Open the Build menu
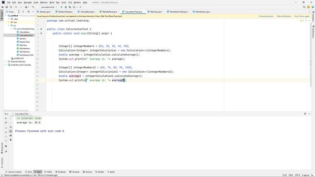This screenshot has height=177, width=315. click(x=52, y=2)
